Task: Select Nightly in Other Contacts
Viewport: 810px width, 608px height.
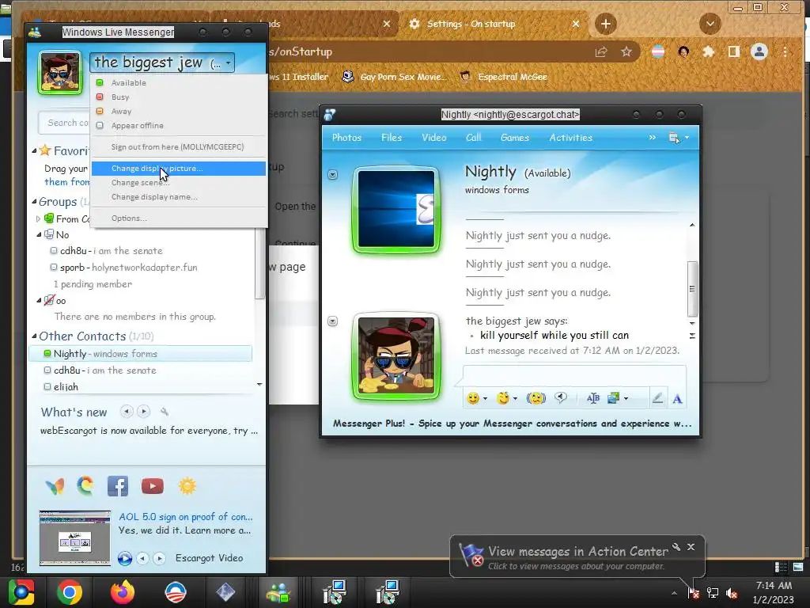Action: pyautogui.click(x=141, y=354)
